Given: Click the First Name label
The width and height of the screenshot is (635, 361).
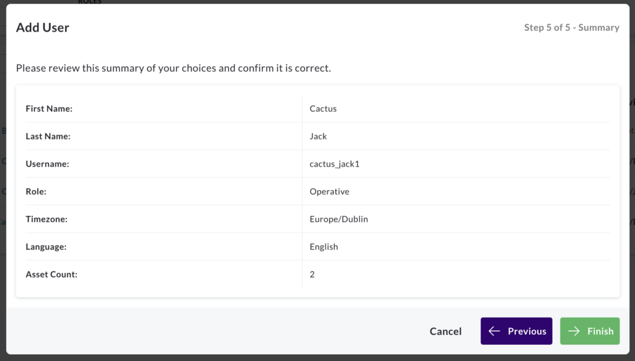Looking at the screenshot, I should pos(49,108).
